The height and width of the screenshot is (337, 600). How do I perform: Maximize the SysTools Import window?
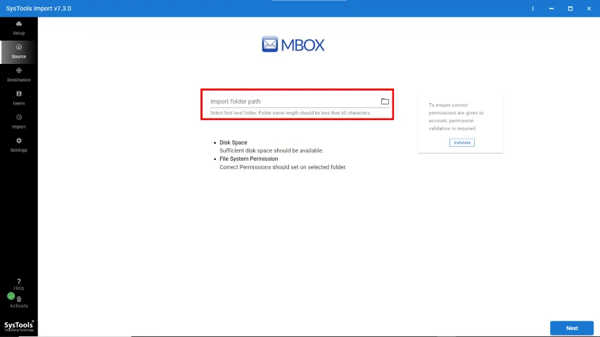coord(570,8)
